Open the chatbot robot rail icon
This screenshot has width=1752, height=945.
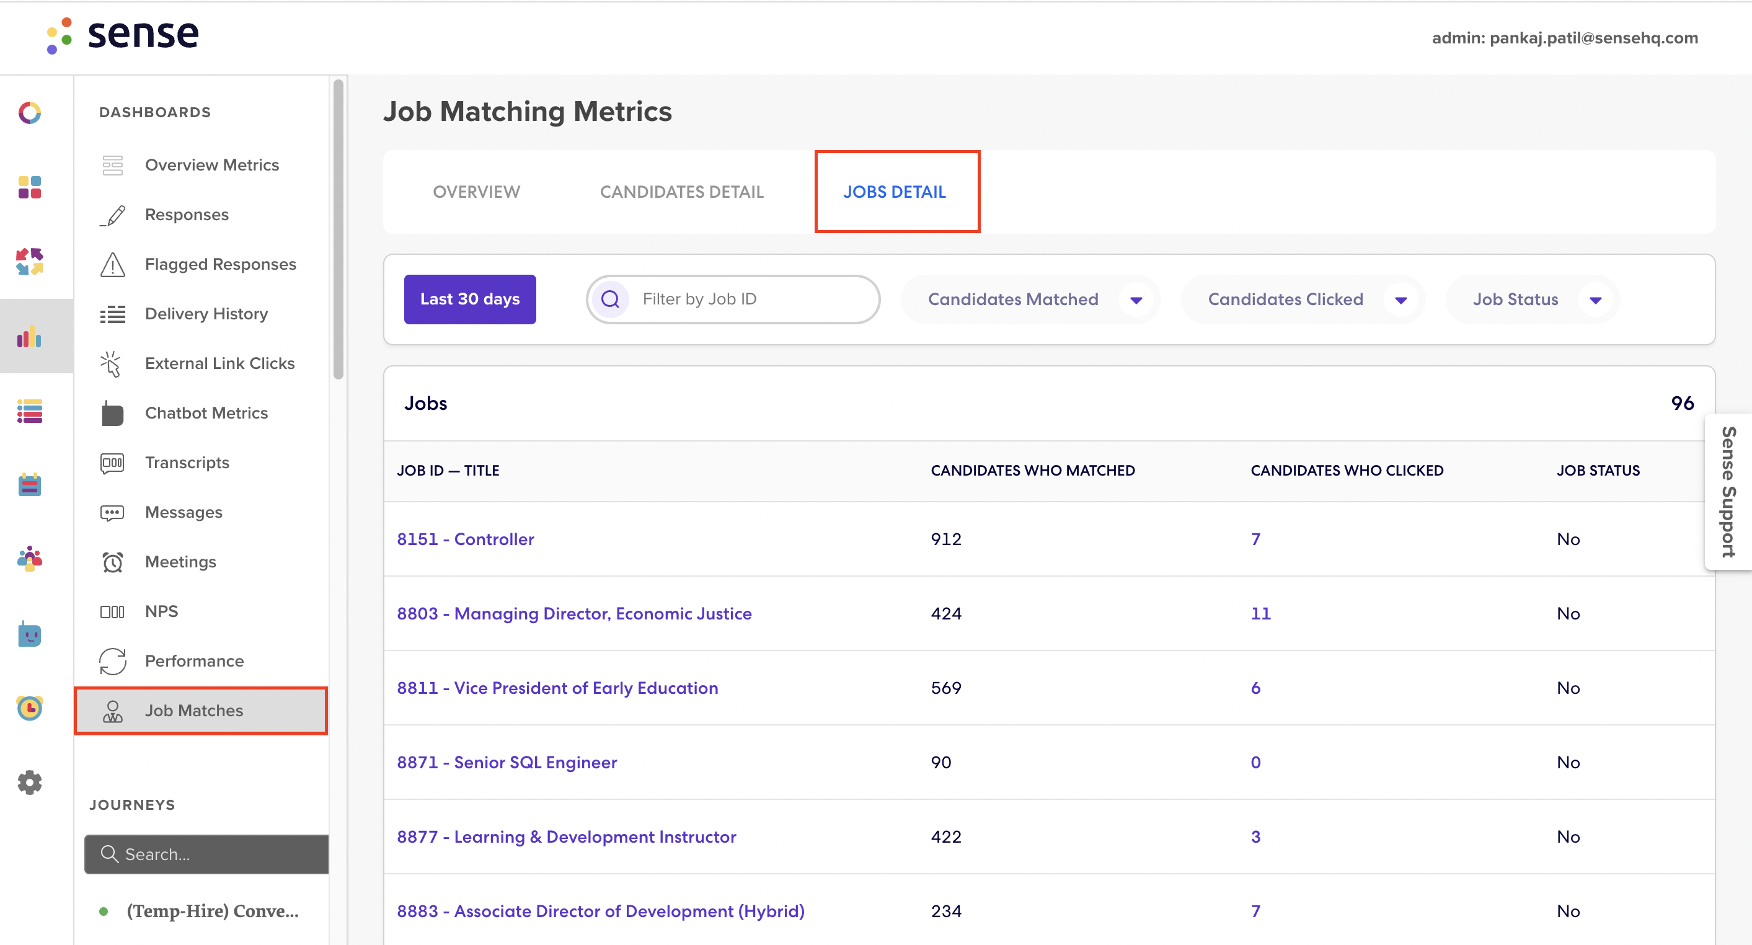[29, 633]
